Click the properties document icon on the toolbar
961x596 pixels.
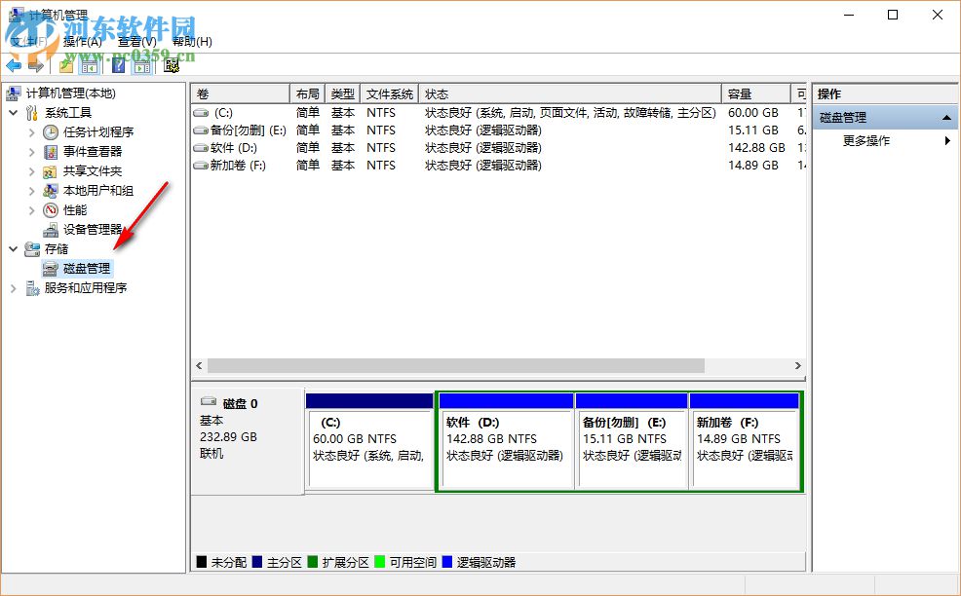click(x=65, y=66)
